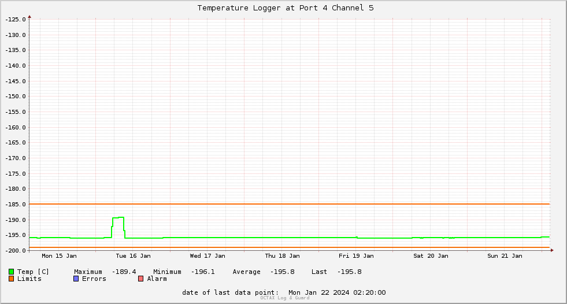The image size is (567, 304).
Task: Click the -135.0 y-axis label
Action: (15, 50)
